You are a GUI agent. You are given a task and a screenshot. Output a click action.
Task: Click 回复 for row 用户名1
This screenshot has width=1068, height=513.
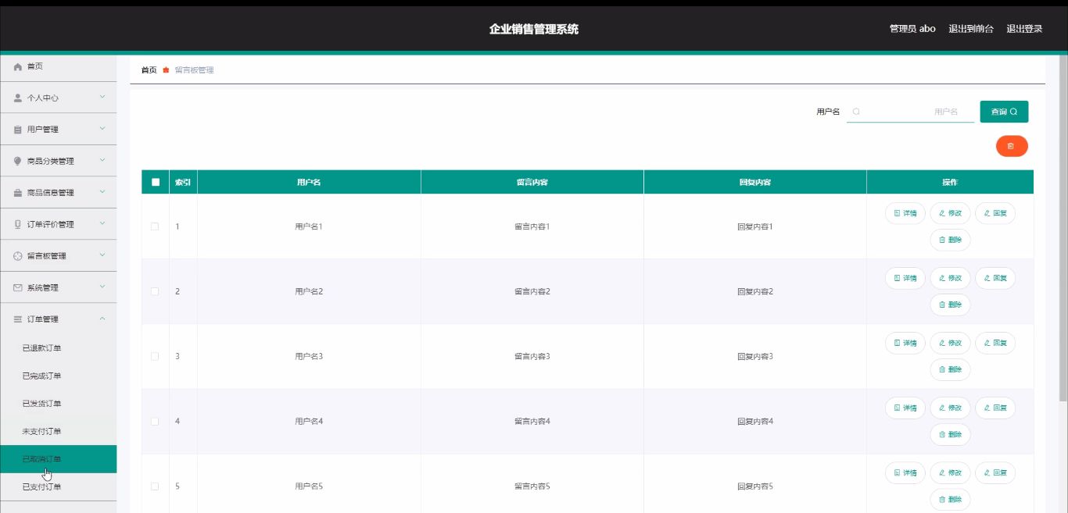[x=995, y=213]
